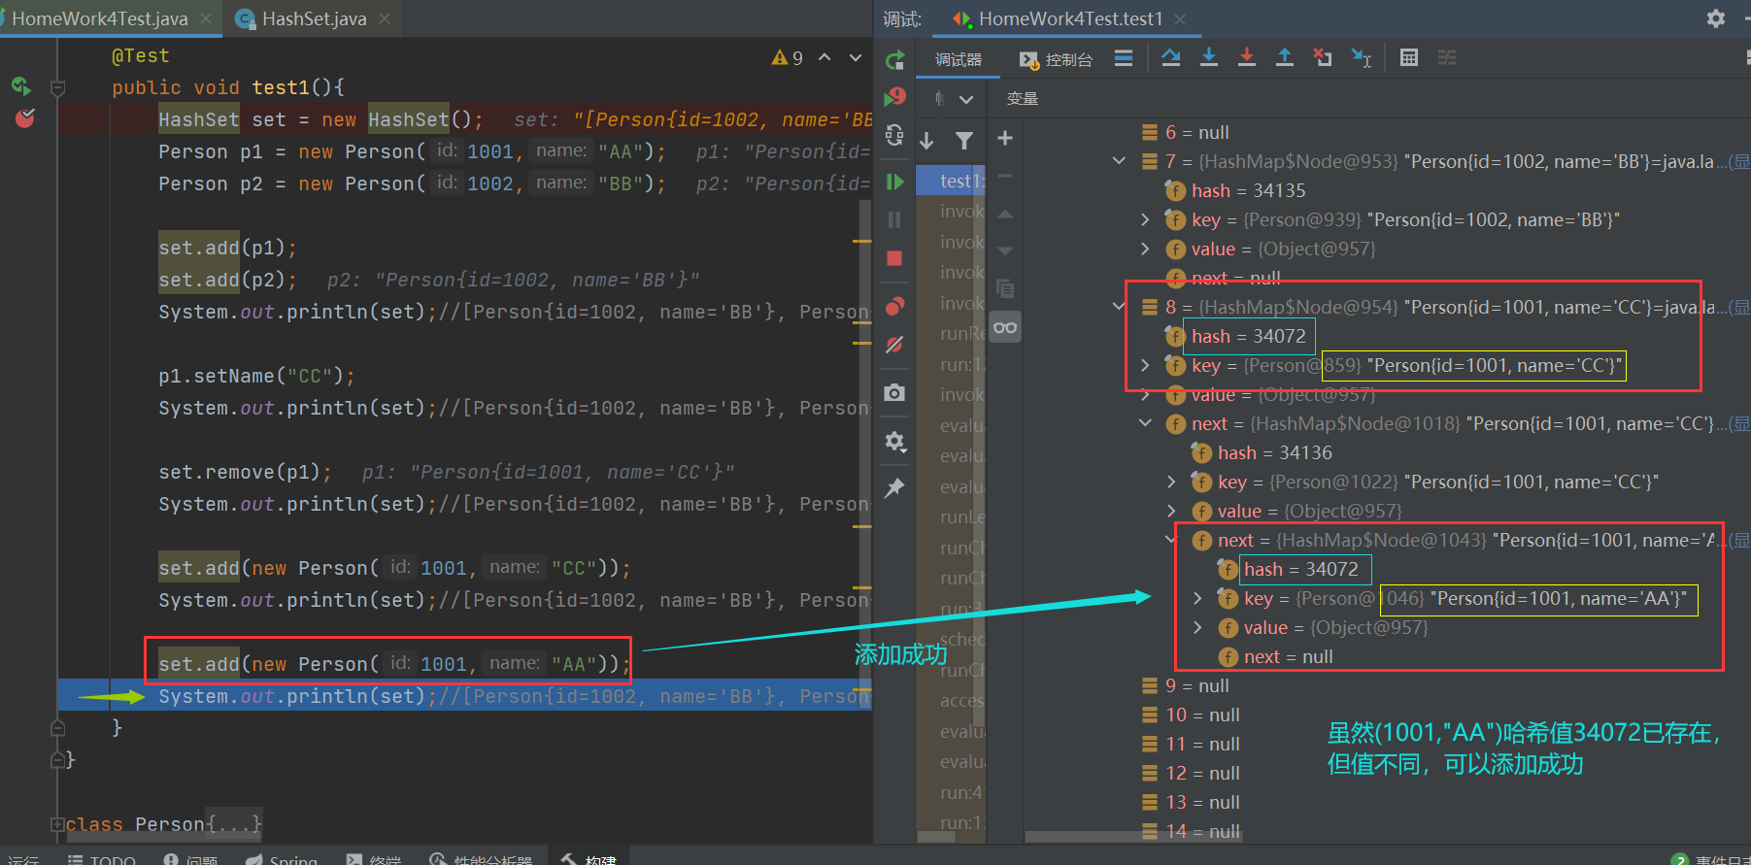Expand key Person@1022 entry
Screen dimensions: 1751x865
[x=1171, y=482]
